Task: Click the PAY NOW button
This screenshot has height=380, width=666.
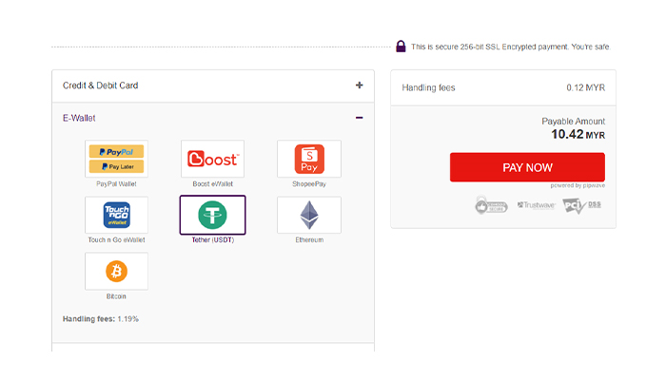Action: [527, 167]
